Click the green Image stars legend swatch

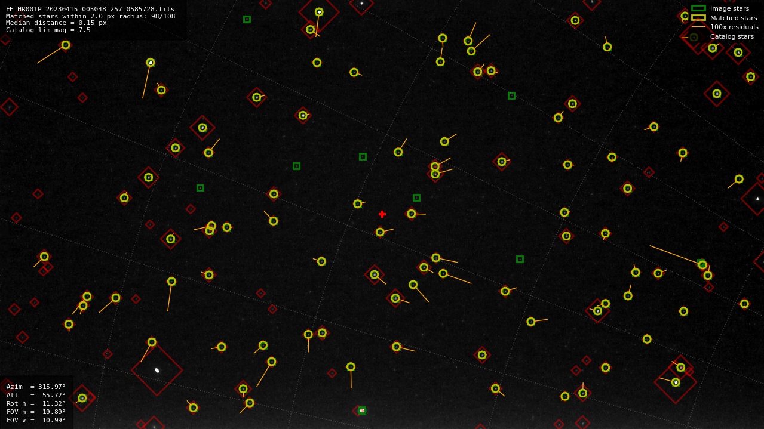point(698,8)
